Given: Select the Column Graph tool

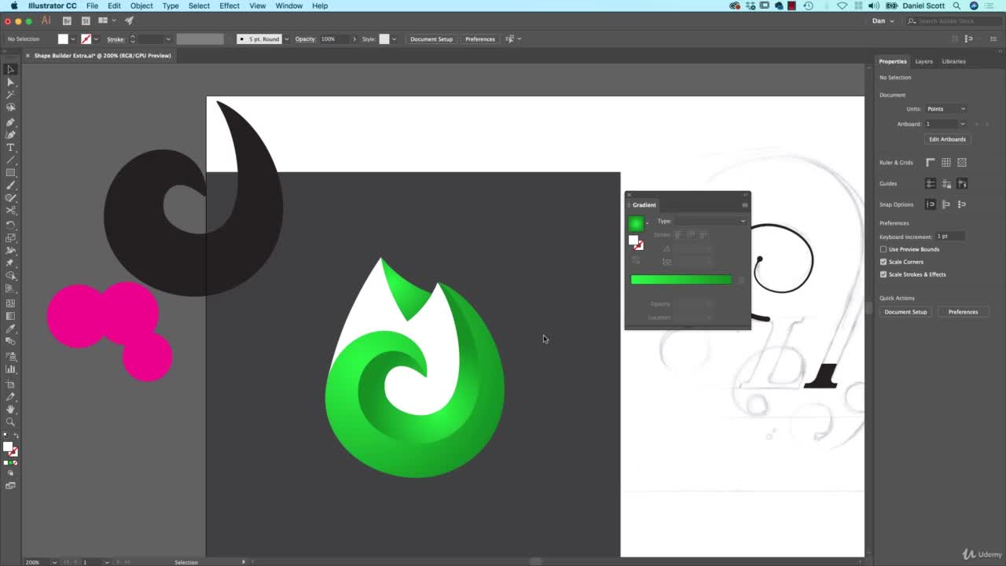Looking at the screenshot, I should [x=10, y=369].
